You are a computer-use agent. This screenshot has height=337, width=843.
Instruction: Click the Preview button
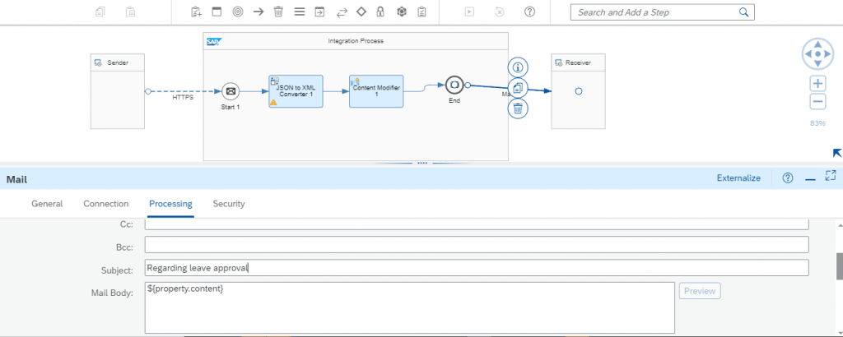[700, 291]
